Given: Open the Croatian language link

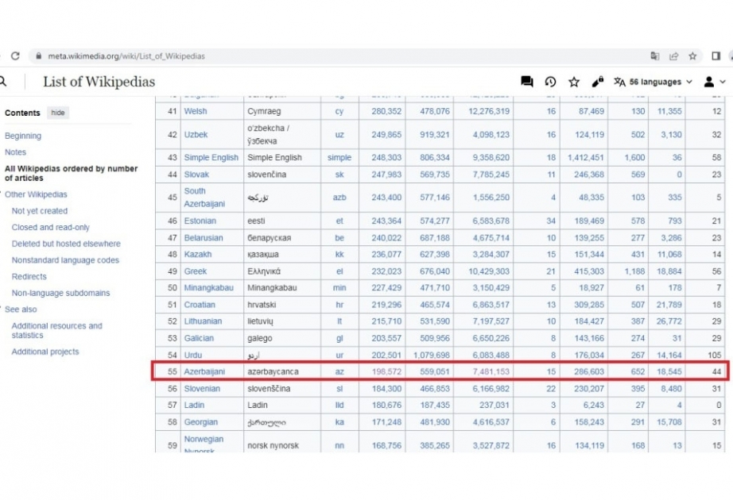Looking at the screenshot, I should coord(200,305).
